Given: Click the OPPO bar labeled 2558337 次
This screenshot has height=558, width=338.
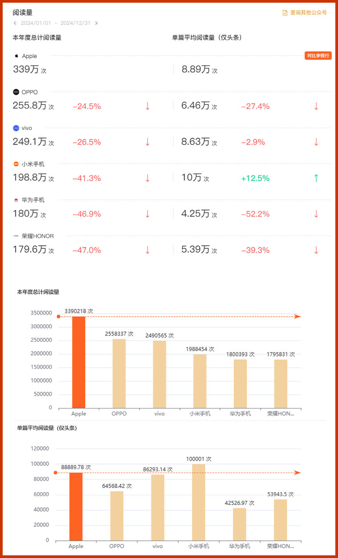Looking at the screenshot, I should 119,373.
